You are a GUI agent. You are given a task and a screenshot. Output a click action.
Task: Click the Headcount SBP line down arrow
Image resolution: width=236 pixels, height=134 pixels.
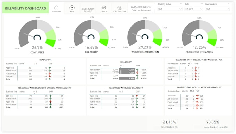coord(50,76)
